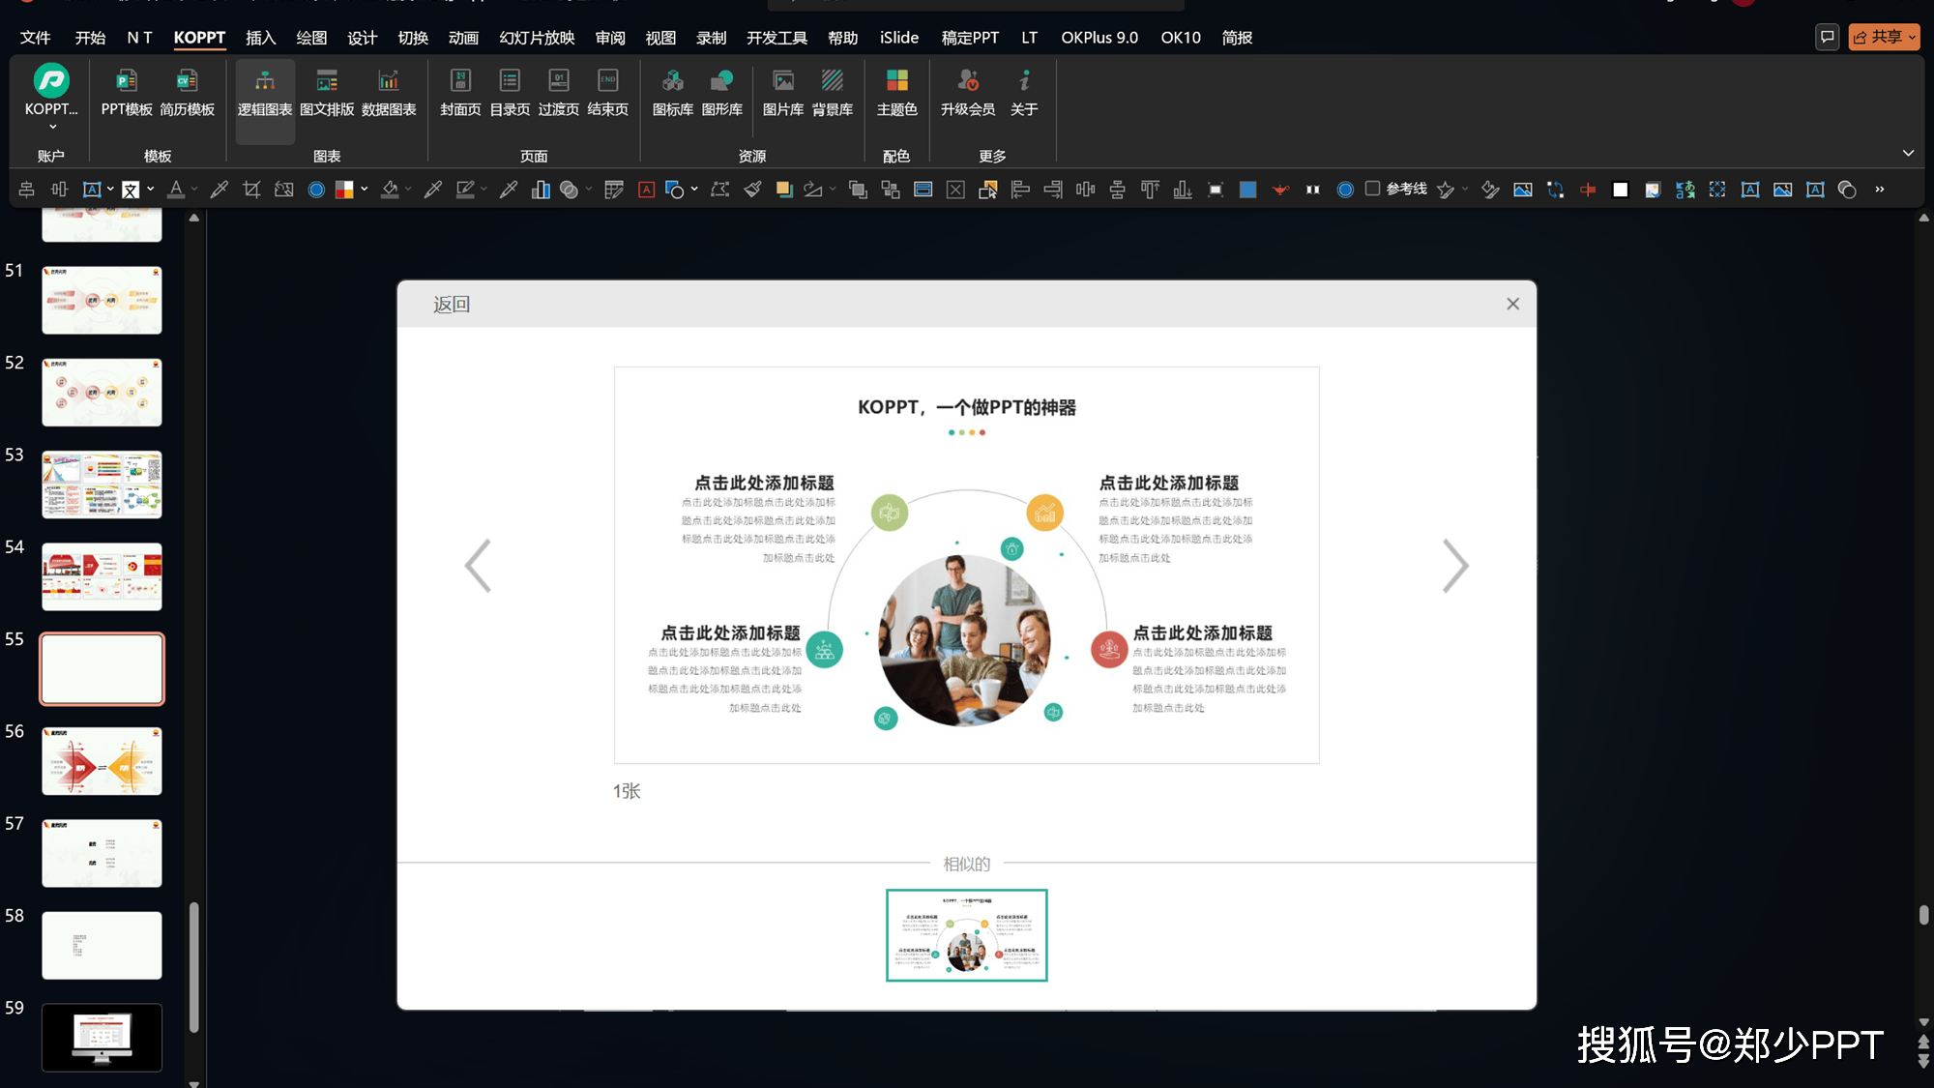The width and height of the screenshot is (1934, 1088).
Task: Click the red genie lamp icon
Action: tap(1280, 190)
